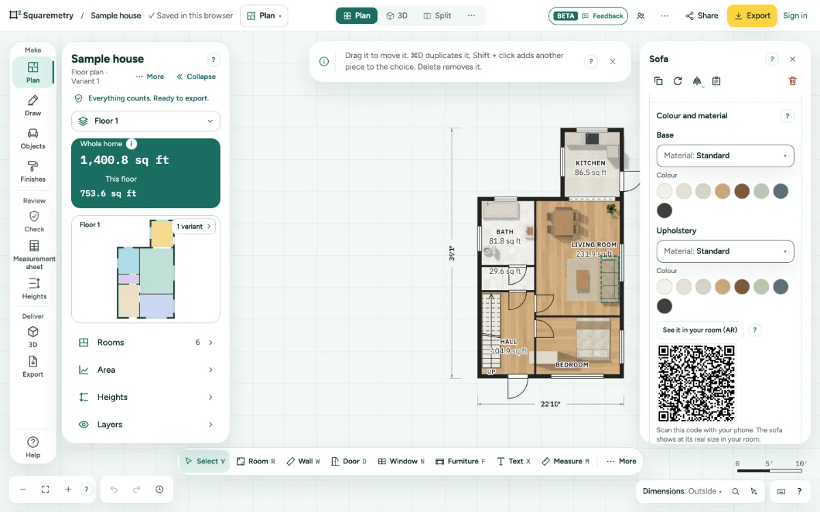Click See it in your room (AR)
820x512 pixels.
click(700, 330)
